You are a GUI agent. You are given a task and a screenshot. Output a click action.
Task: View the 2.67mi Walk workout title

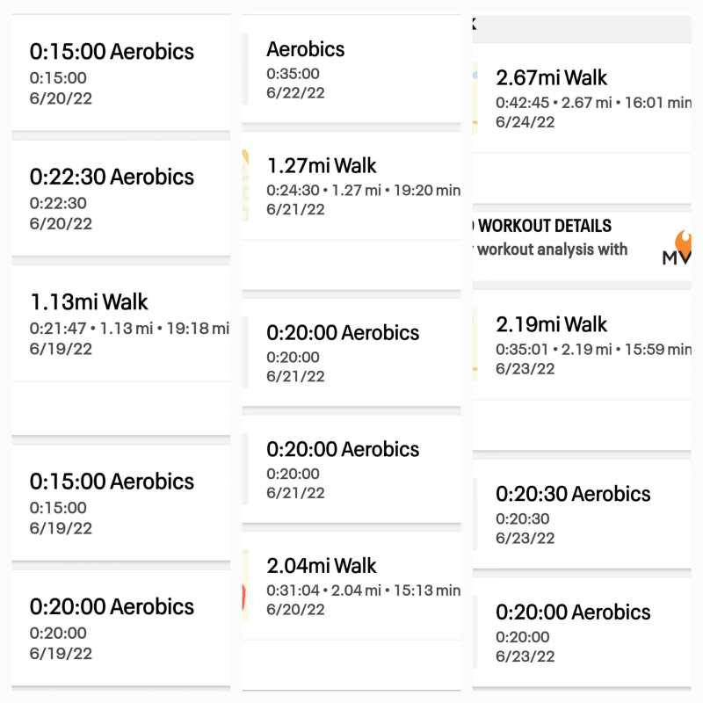pyautogui.click(x=552, y=77)
